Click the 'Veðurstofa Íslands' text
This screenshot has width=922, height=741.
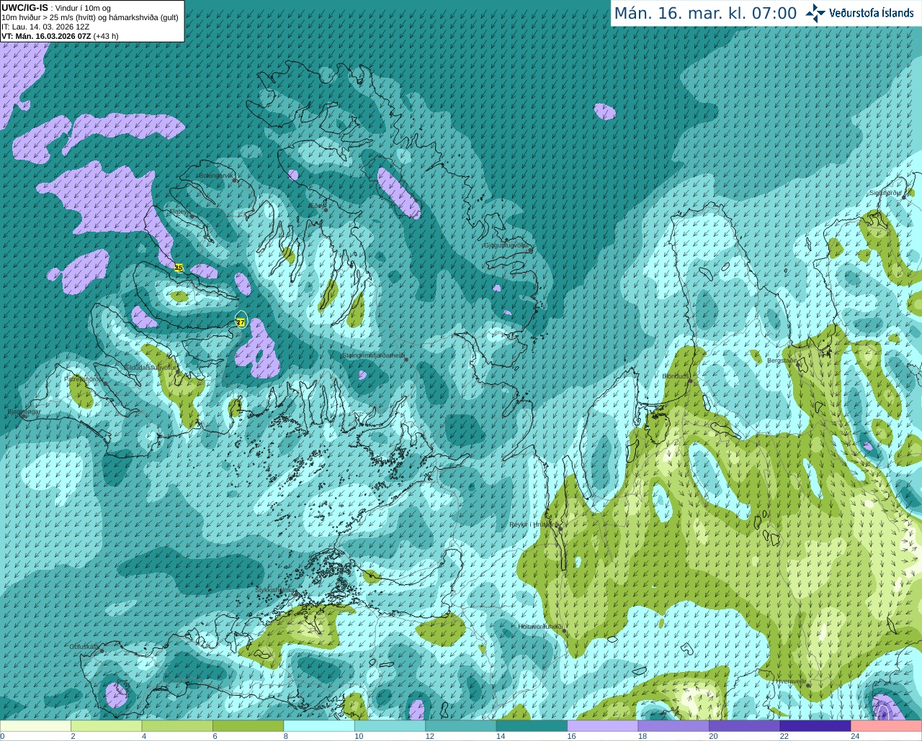pos(871,13)
